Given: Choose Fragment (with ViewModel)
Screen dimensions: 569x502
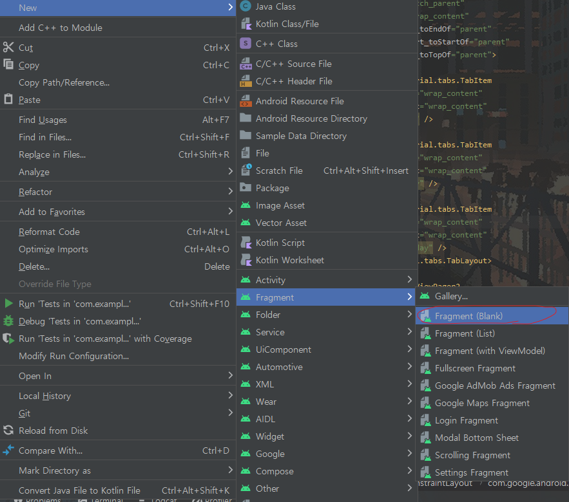Looking at the screenshot, I should (492, 351).
